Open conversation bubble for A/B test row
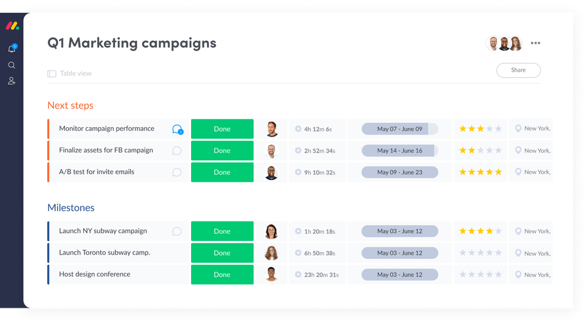The height and width of the screenshot is (325, 588). coord(177,172)
